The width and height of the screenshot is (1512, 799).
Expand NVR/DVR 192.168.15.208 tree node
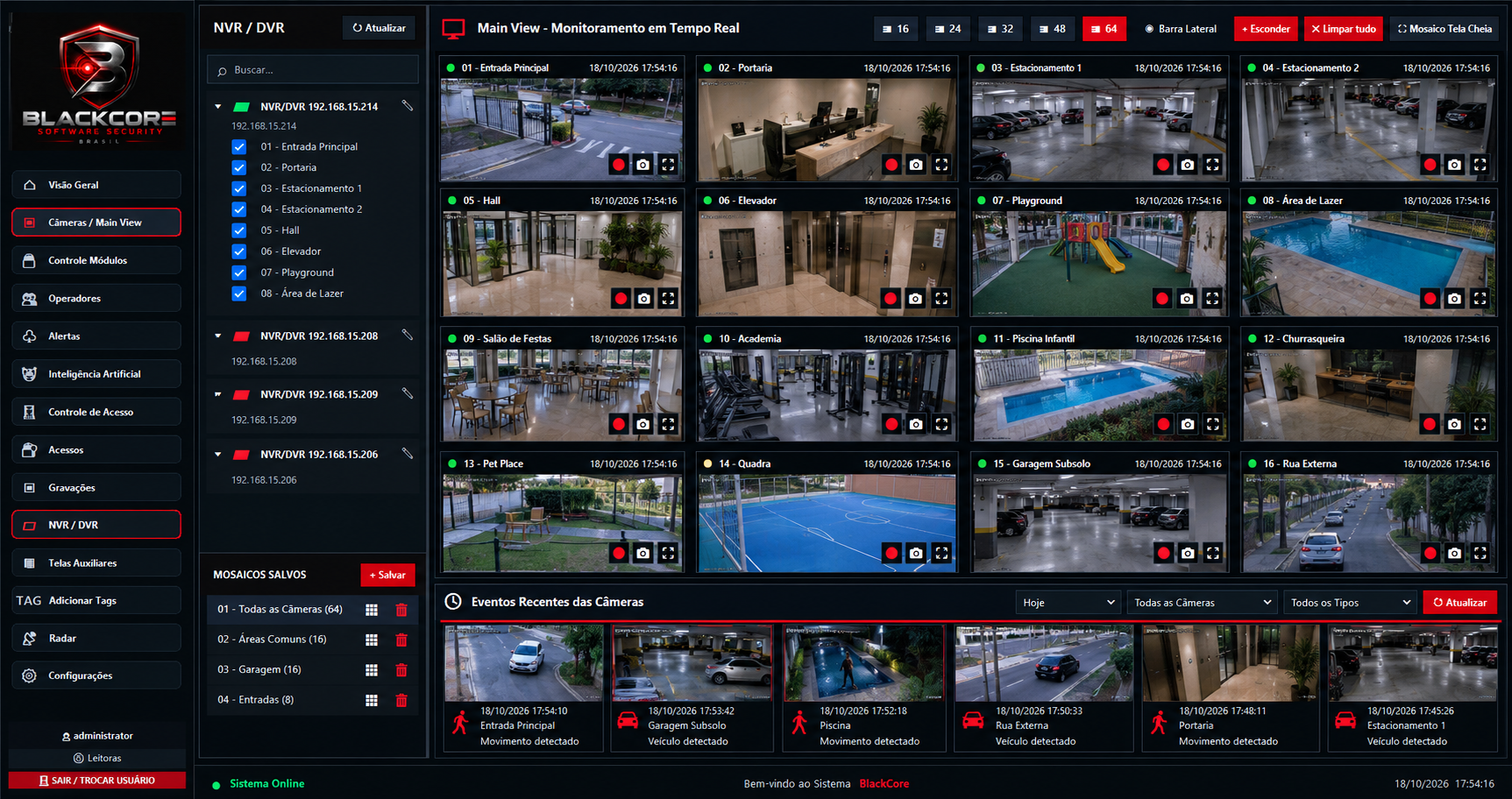click(218, 336)
